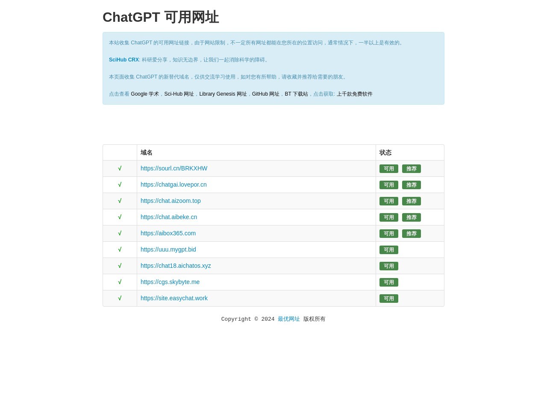Click 可用 badge in chat.aizoom.top row

tap(389, 201)
